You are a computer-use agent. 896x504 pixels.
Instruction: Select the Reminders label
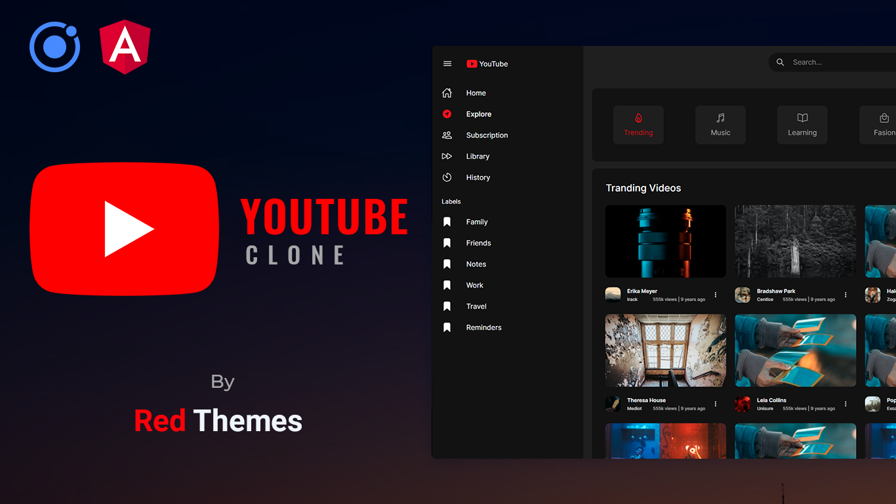coord(483,327)
